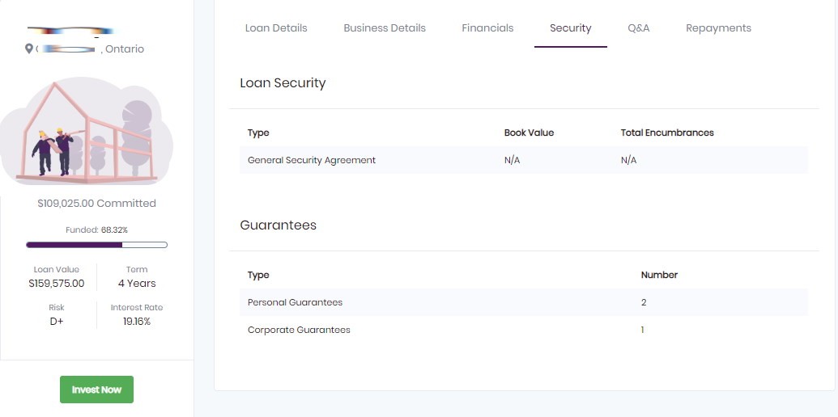This screenshot has width=838, height=417.
Task: Click the $109,025.00 Committed amount
Action: 96,204
